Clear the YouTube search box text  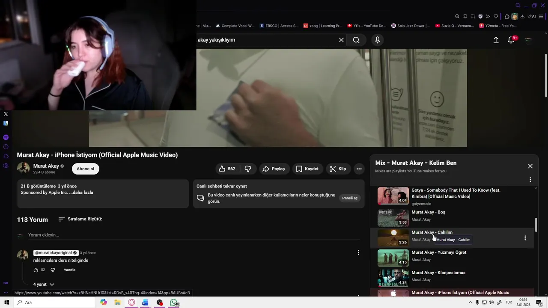coord(341,40)
